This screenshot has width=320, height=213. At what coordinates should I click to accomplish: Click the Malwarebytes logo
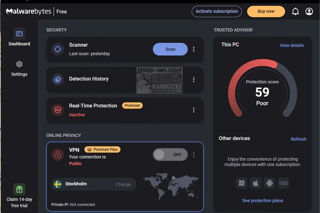[x=28, y=12]
